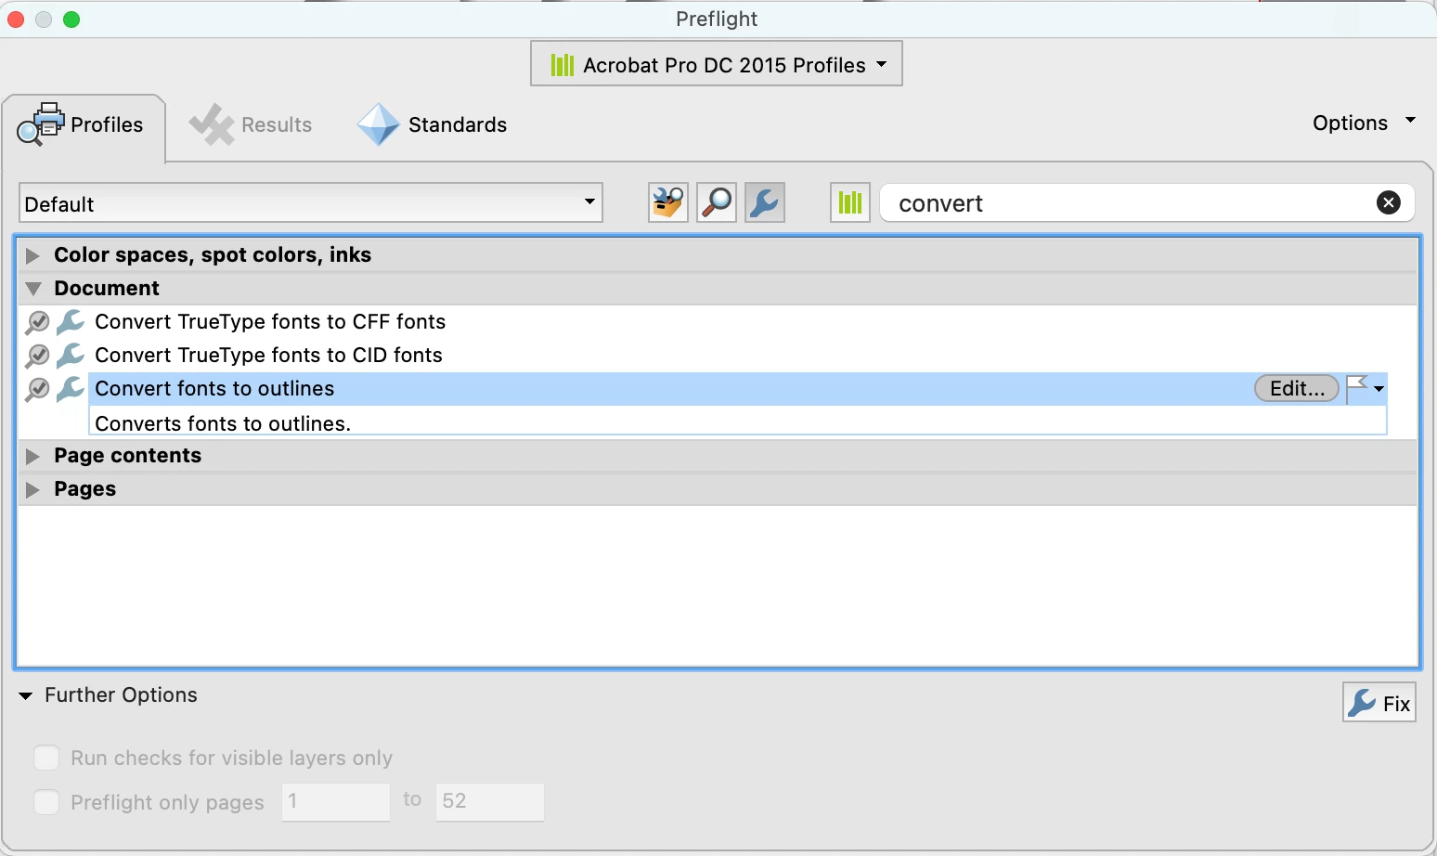Viewport: 1437px width, 856px height.
Task: Click the wrench icon on Fix button
Action: 1362,703
